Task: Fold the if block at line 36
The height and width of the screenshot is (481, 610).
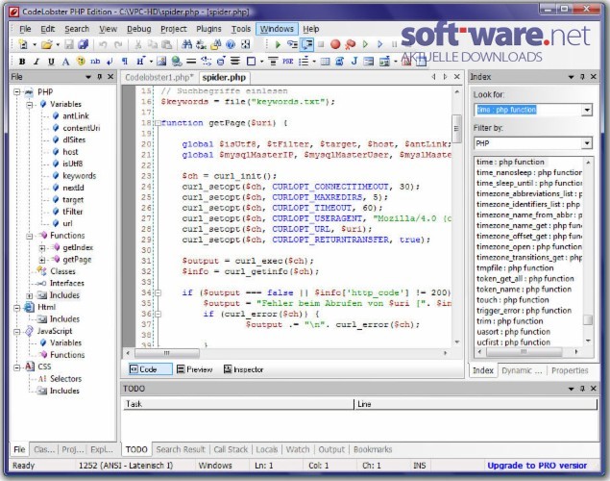Action: click(158, 314)
